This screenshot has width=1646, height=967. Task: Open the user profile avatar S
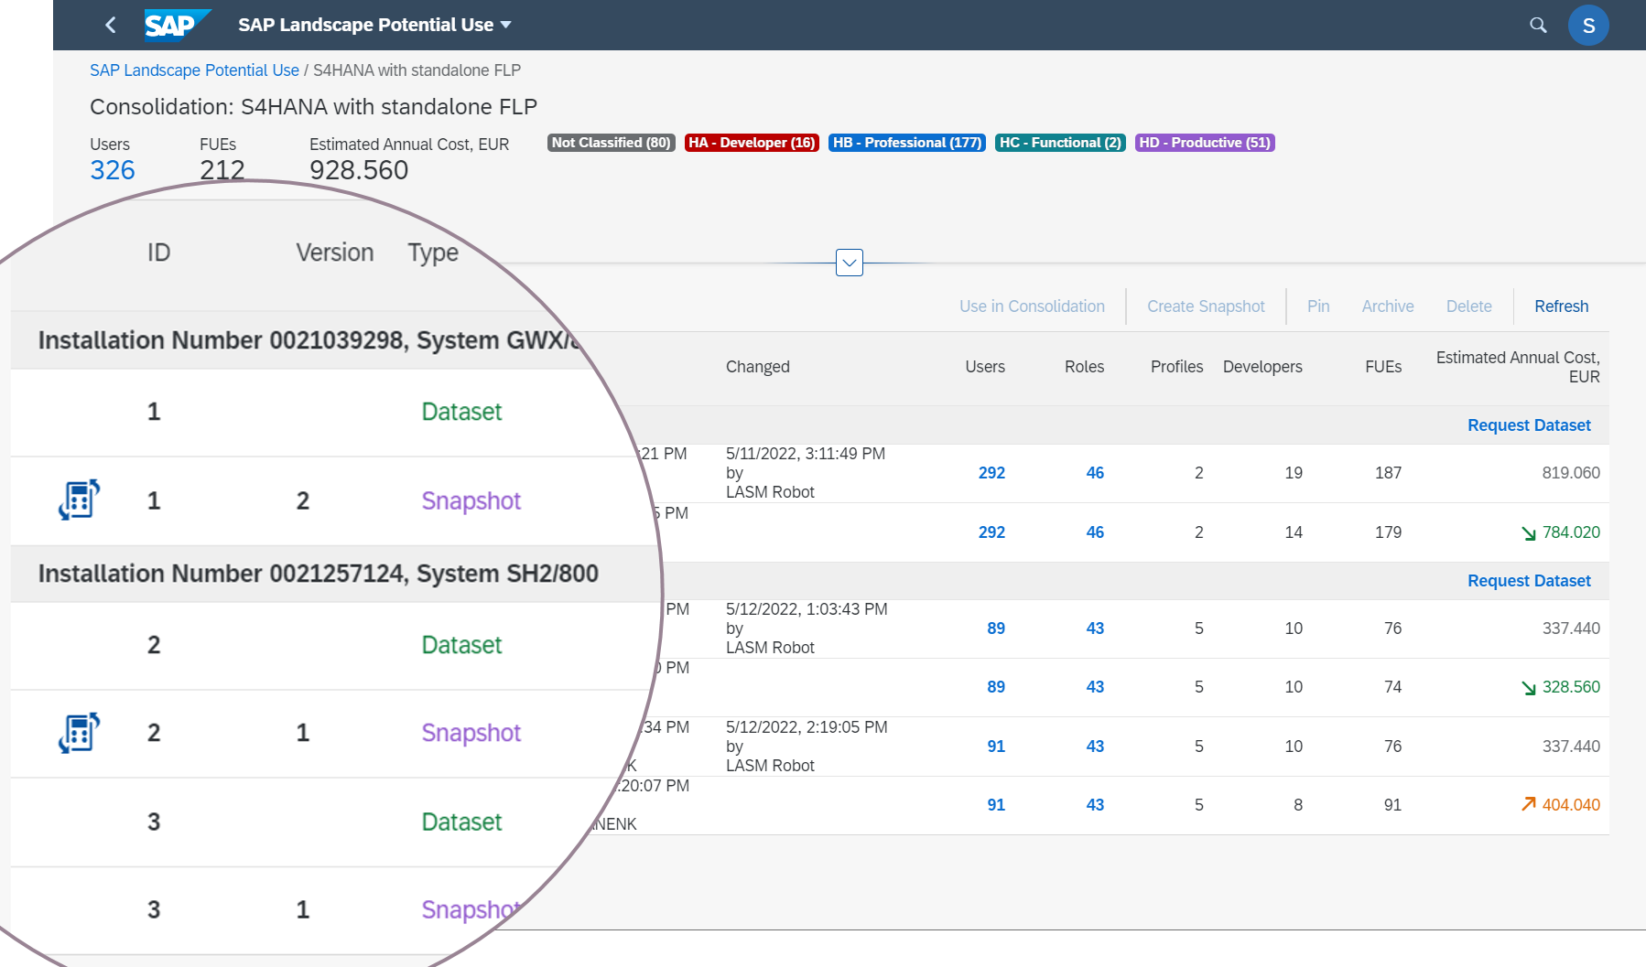click(1588, 26)
